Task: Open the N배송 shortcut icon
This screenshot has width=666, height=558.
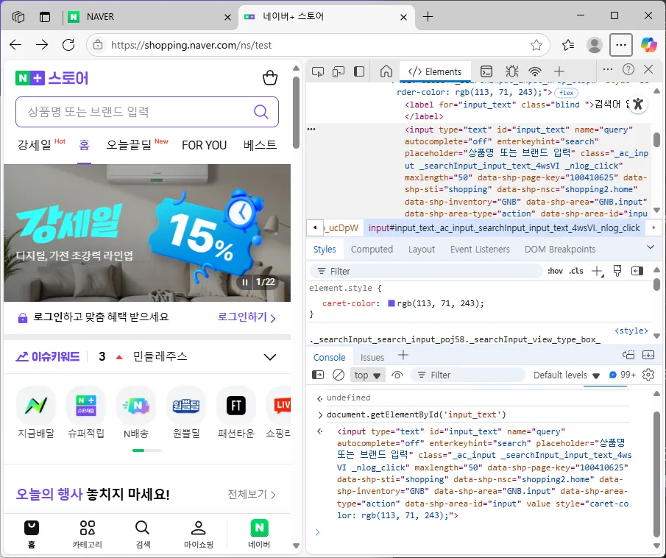Action: tap(136, 406)
